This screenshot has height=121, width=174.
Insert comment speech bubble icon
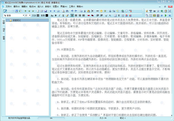pos(126,11)
